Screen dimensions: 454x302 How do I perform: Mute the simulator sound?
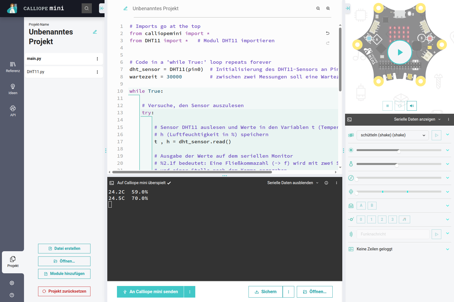coord(412,106)
